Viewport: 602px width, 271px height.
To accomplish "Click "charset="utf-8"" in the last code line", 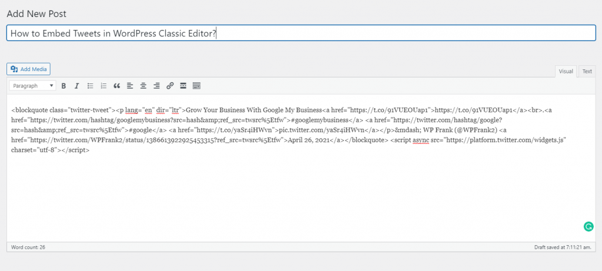I will tap(34, 150).
